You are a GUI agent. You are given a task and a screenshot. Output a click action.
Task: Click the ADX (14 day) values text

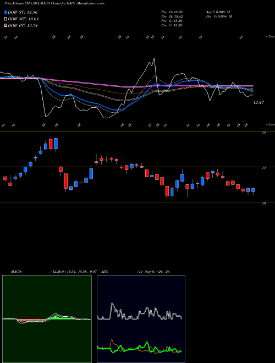[x=153, y=272]
